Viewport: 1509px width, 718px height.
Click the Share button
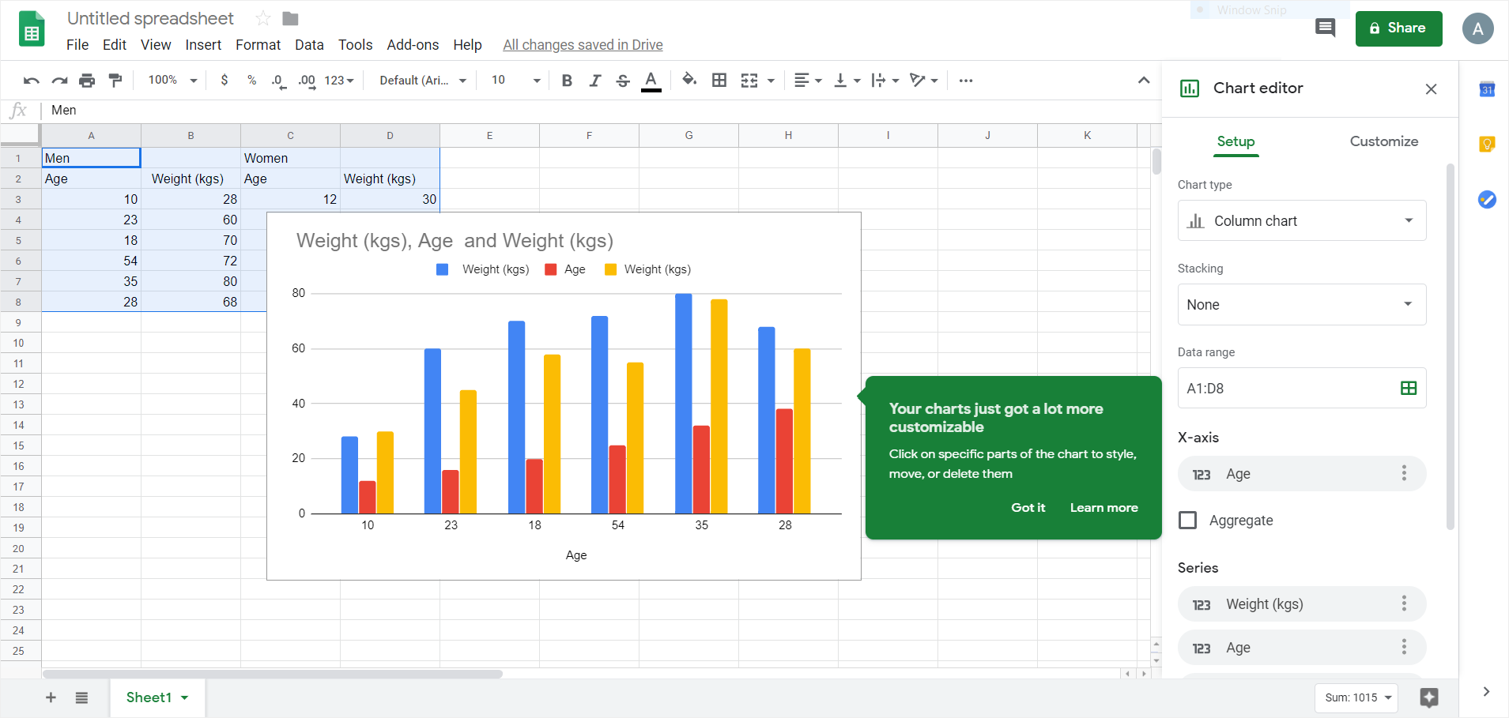[1397, 28]
